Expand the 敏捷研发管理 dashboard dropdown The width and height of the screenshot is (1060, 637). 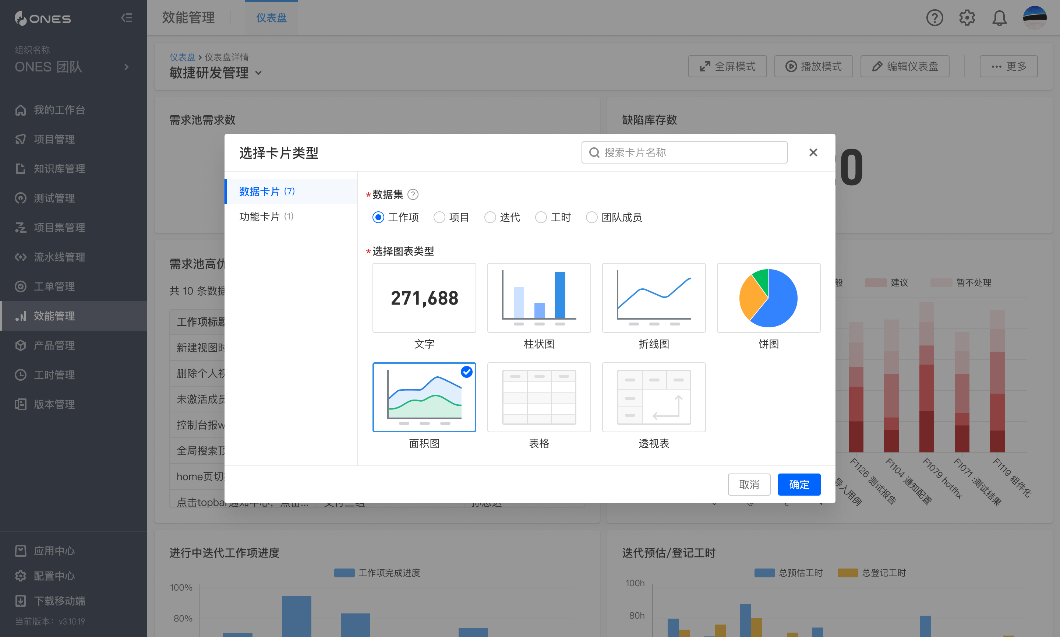(258, 73)
